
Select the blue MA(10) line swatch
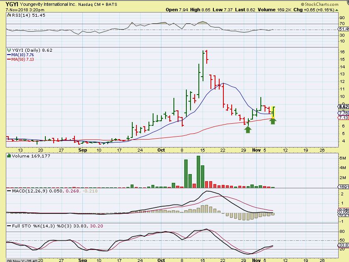9,55
